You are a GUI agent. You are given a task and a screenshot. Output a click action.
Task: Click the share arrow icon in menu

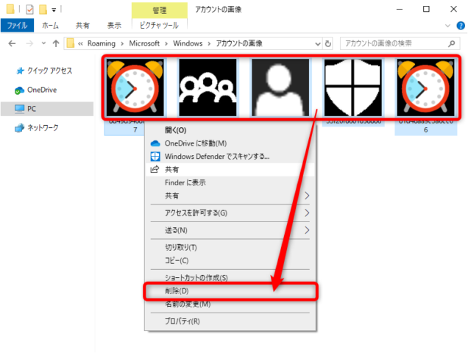pos(155,169)
